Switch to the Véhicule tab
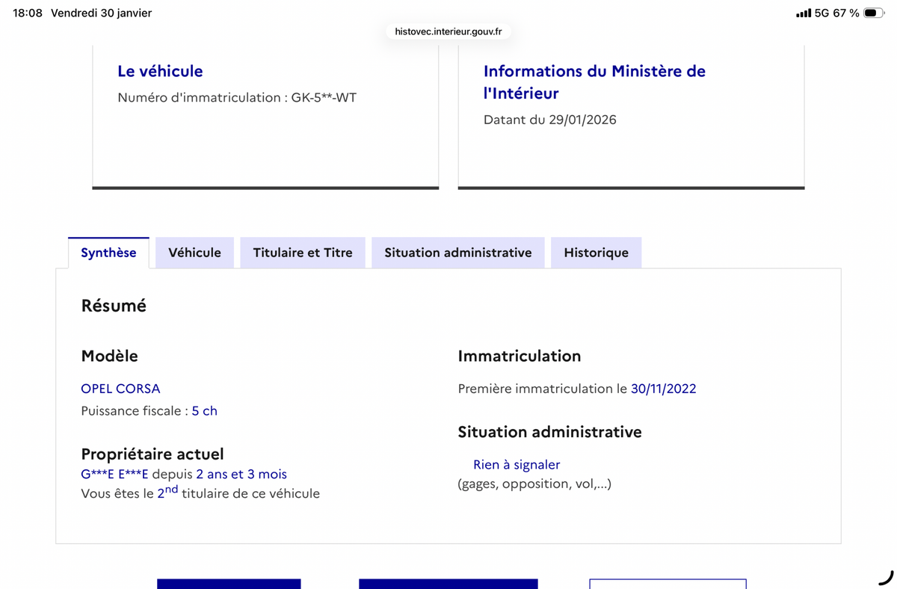Screen dimensions: 897x589 click(194, 253)
